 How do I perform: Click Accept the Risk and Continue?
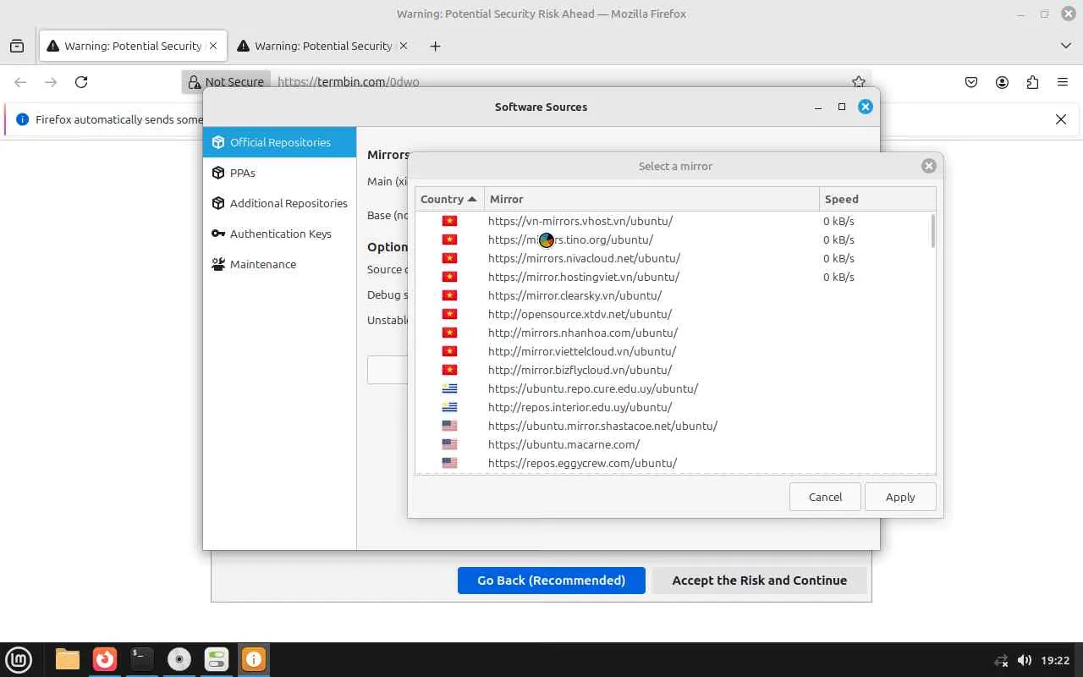tap(759, 581)
